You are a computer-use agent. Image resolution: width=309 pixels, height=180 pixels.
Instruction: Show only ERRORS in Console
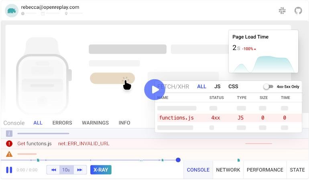coord(62,123)
